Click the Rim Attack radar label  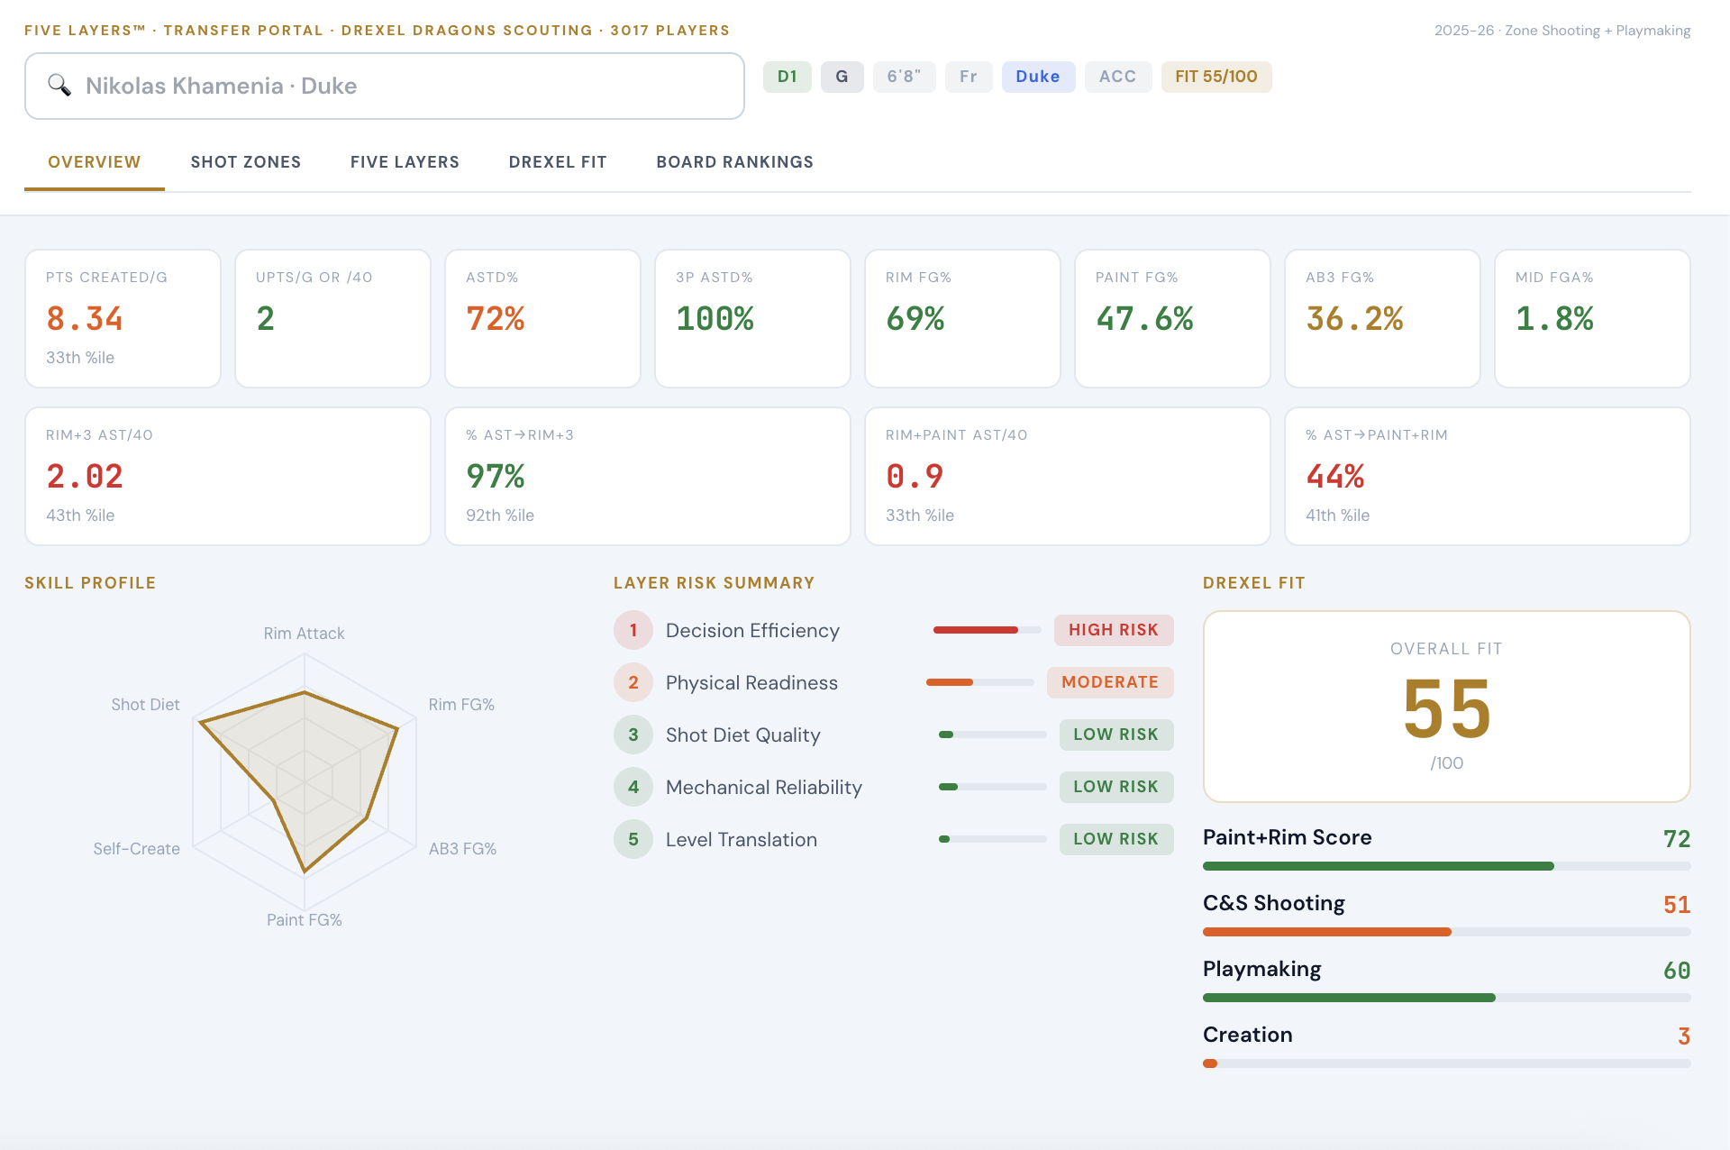304,634
